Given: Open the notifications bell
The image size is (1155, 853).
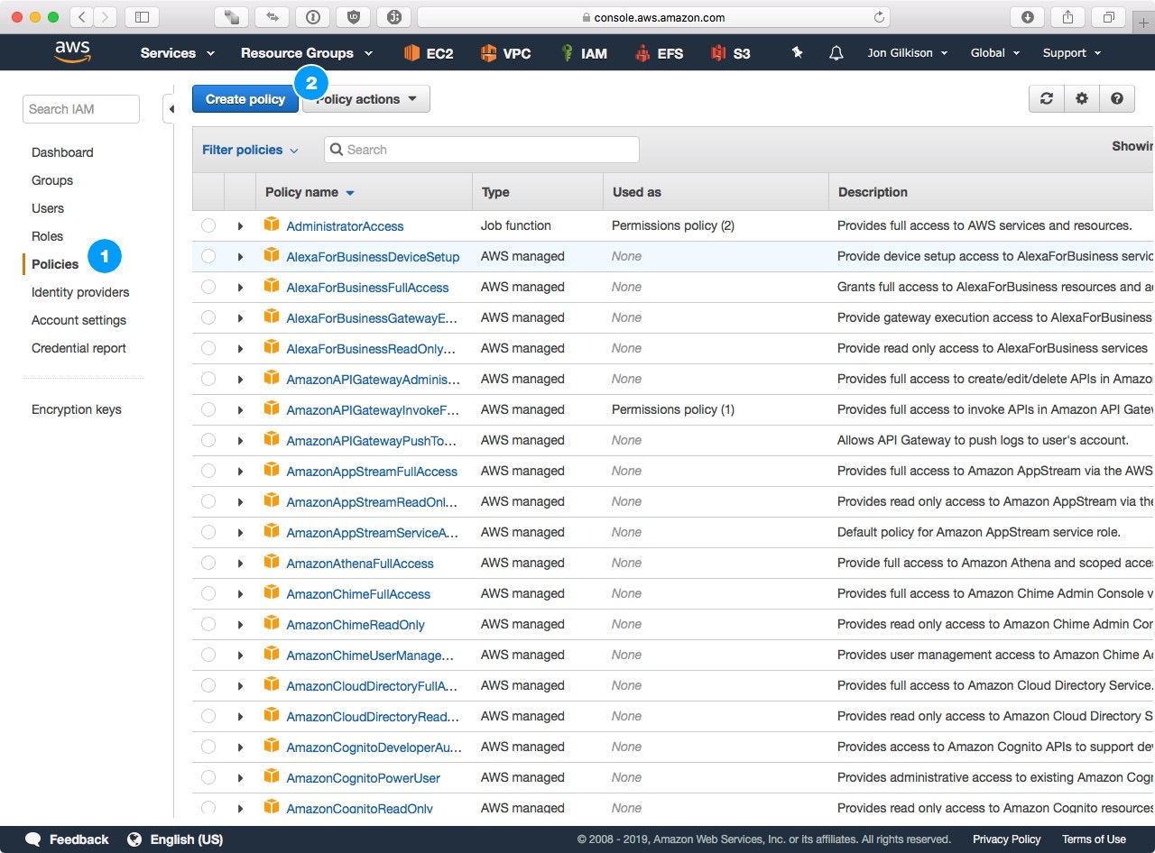Looking at the screenshot, I should point(836,53).
